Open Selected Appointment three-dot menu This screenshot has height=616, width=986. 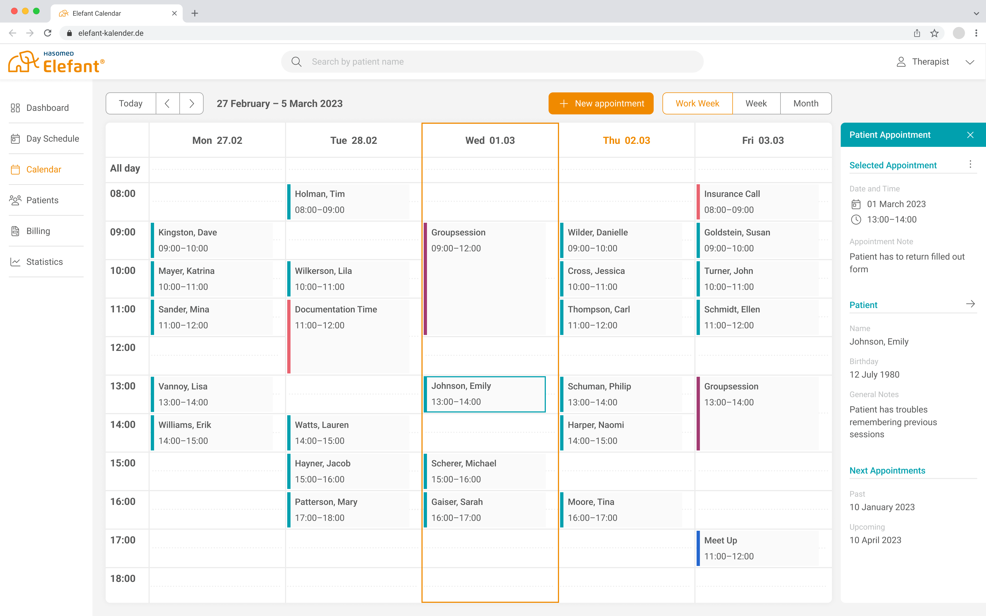tap(970, 164)
